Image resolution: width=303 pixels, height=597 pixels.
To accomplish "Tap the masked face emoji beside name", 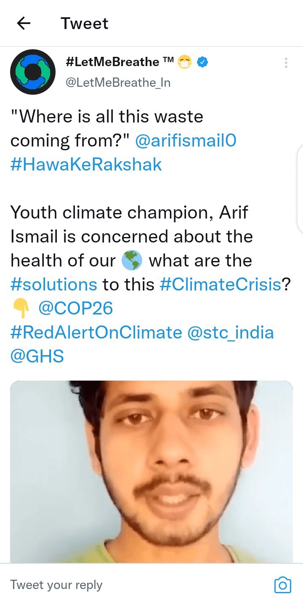I will [184, 62].
